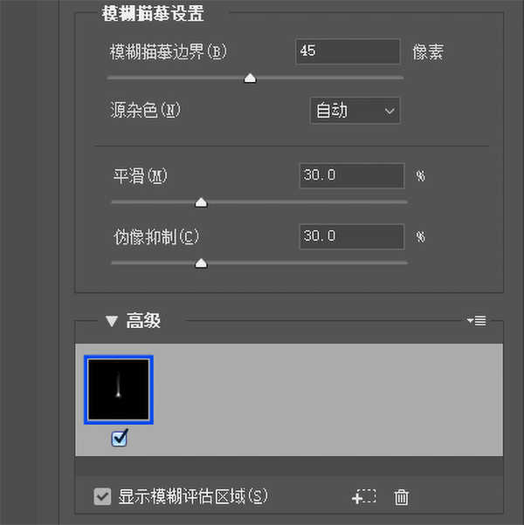
Task: Click the 模糊描摹边界(B) label
Action: [x=169, y=52]
